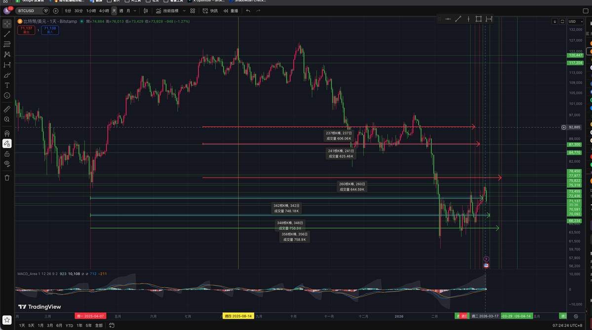Select the vertical line favorite tool
Viewport: 592px width, 330px height.
468,19
